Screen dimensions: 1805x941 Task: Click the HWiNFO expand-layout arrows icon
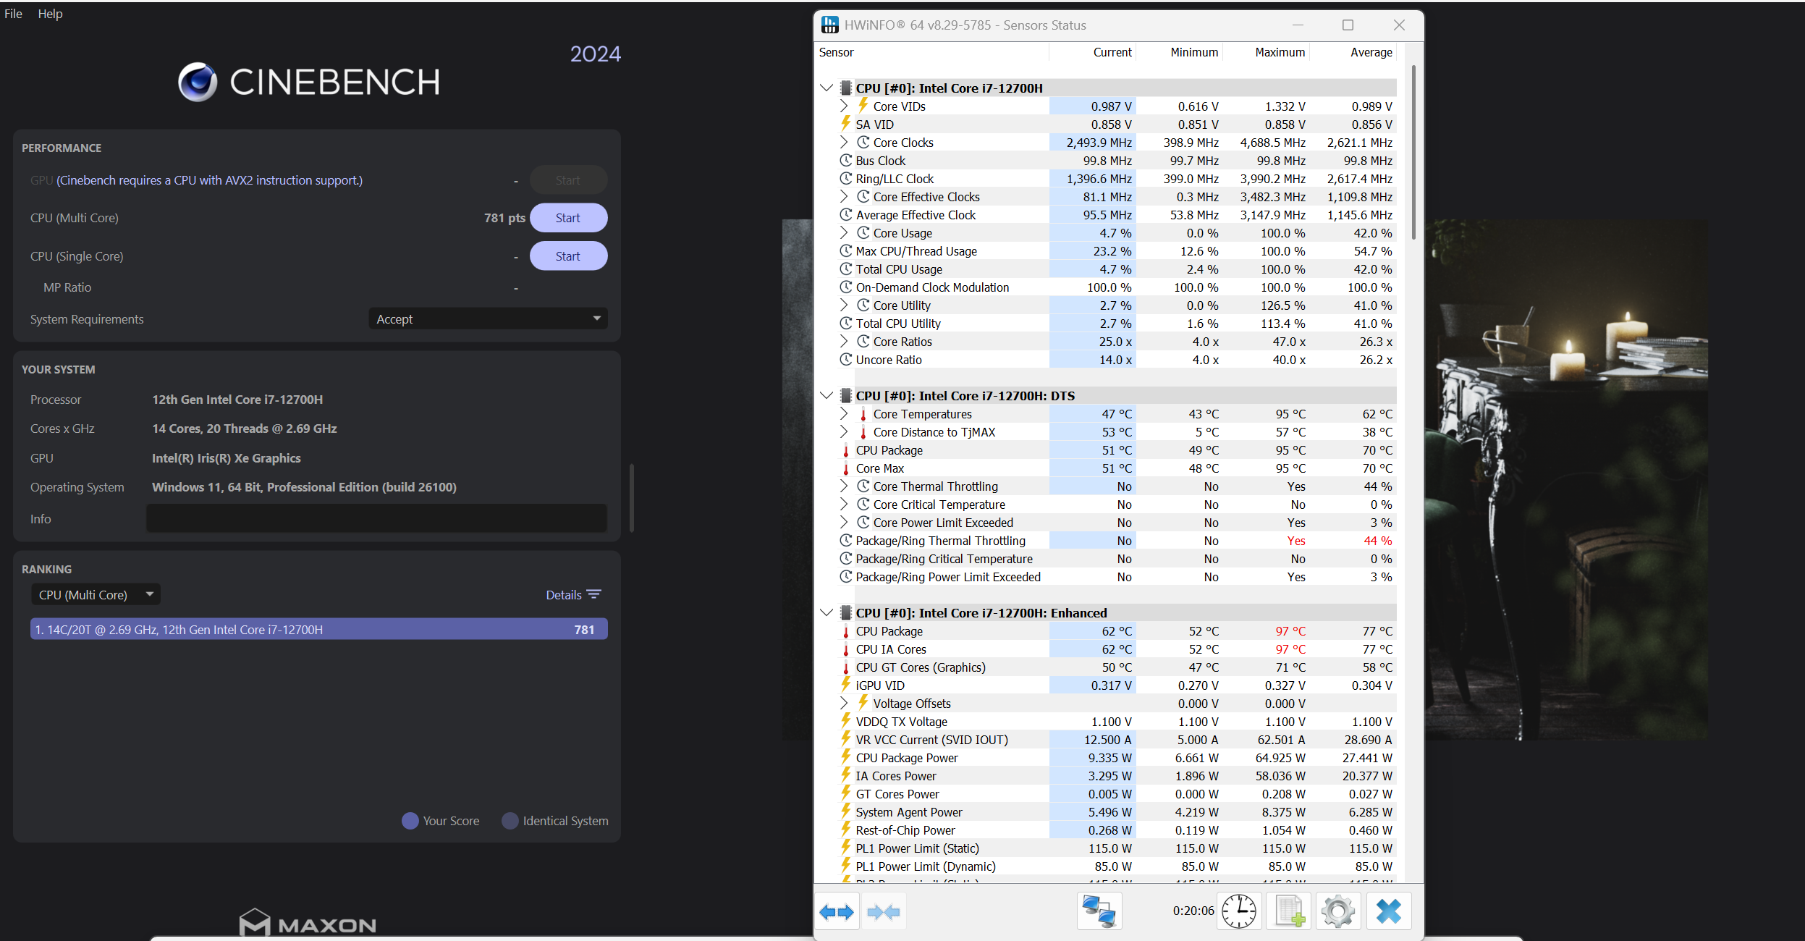(x=837, y=911)
